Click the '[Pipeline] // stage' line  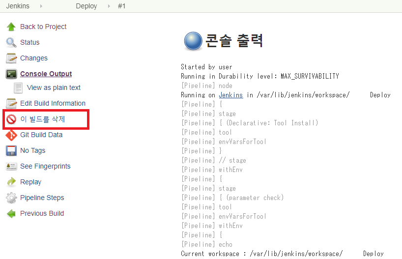pyautogui.click(x=214, y=161)
